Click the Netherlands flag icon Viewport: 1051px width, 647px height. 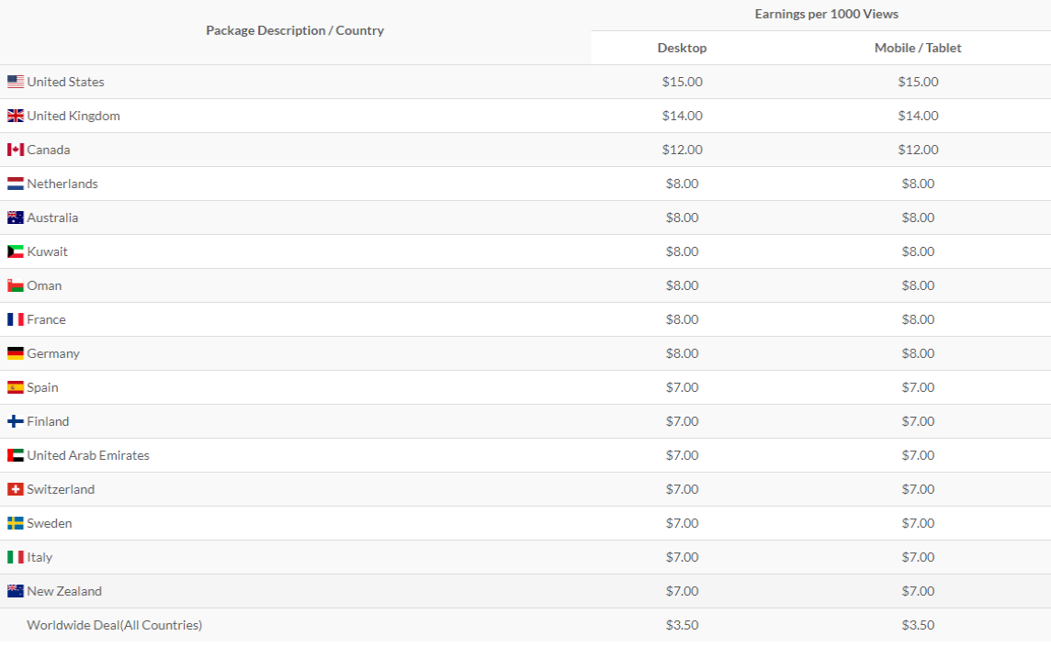click(16, 184)
